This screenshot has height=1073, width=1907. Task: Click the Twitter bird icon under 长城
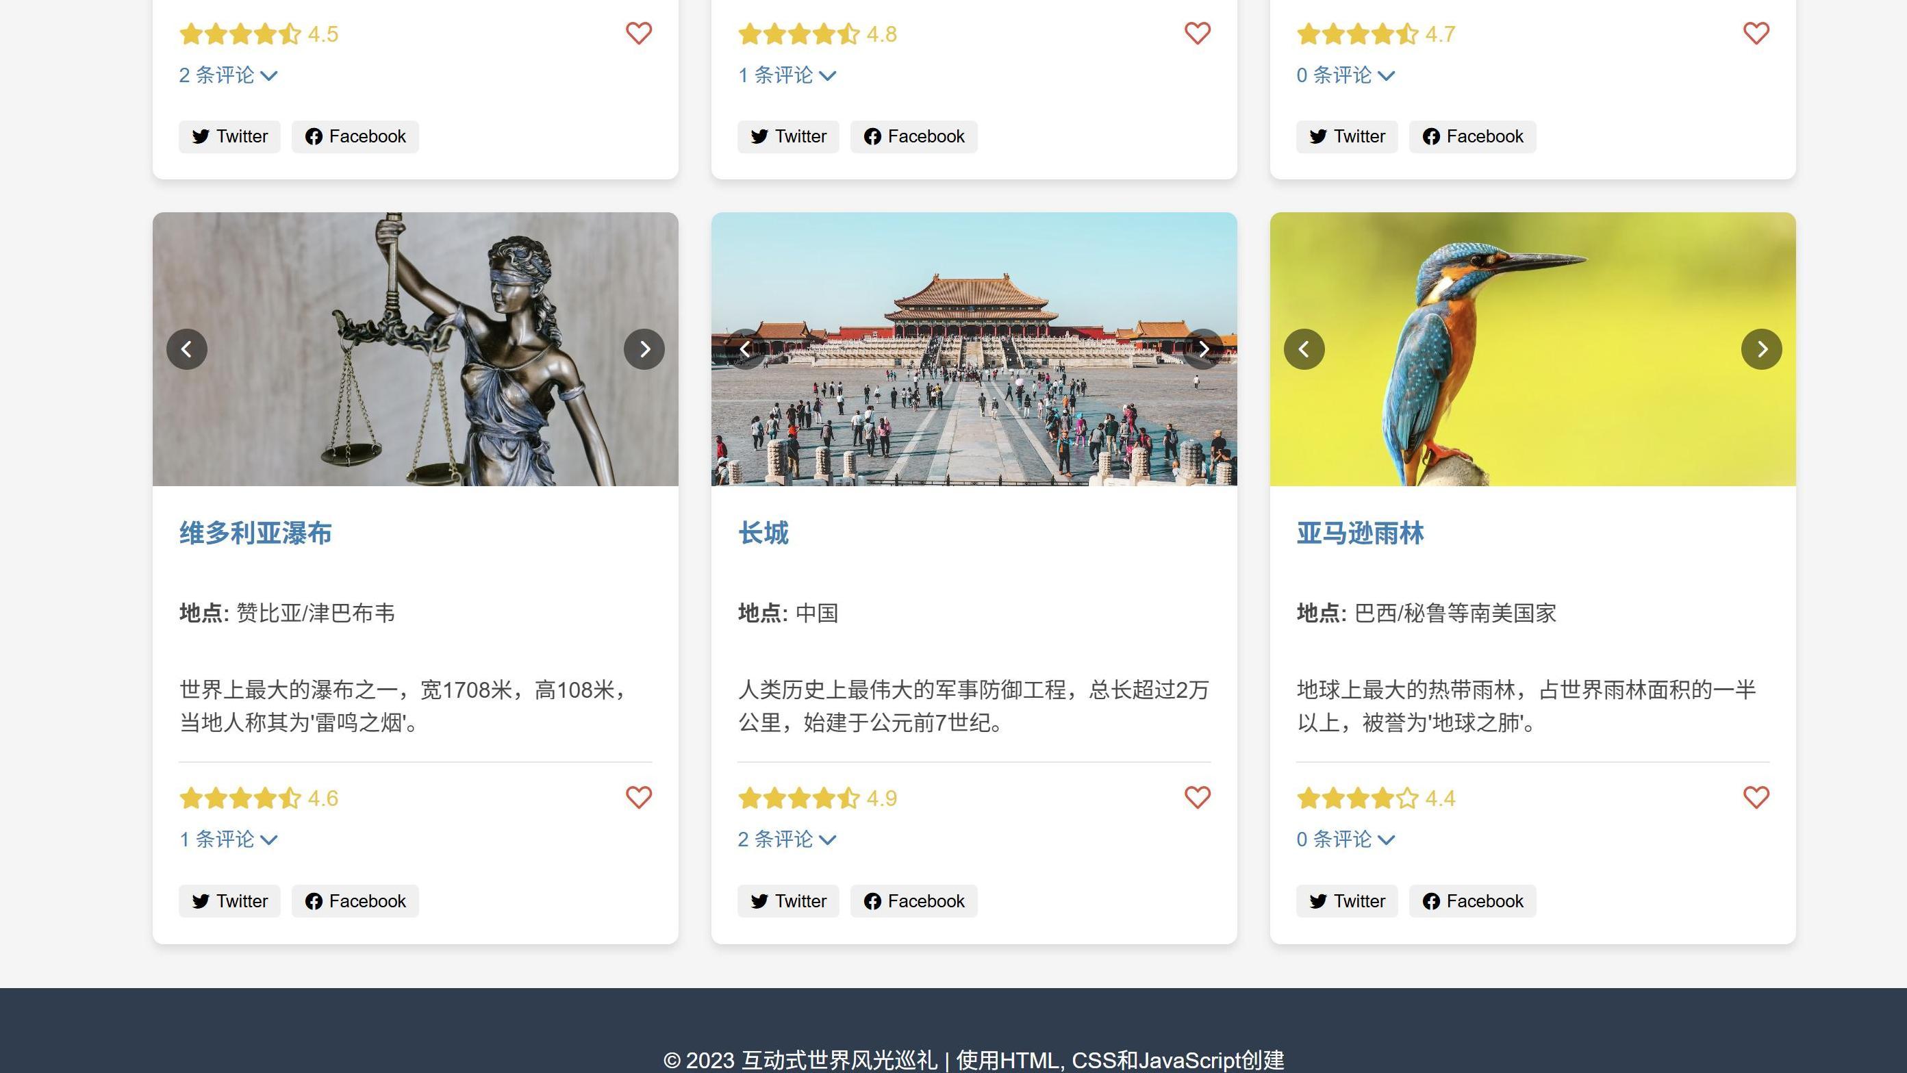point(758,901)
